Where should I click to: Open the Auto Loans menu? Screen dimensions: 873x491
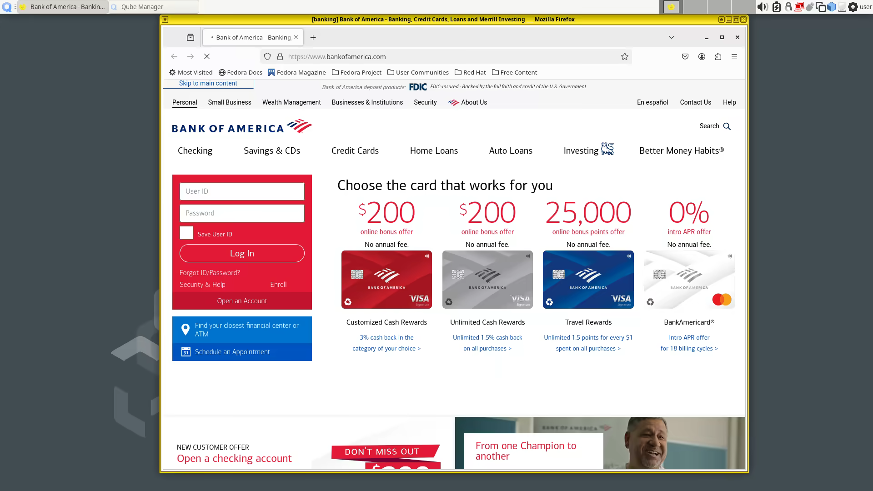tap(511, 151)
